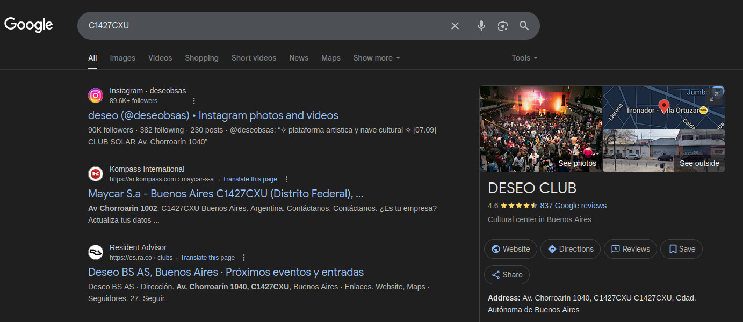Save DESEO CLUB with the Save button
The width and height of the screenshot is (743, 322).
click(x=681, y=249)
